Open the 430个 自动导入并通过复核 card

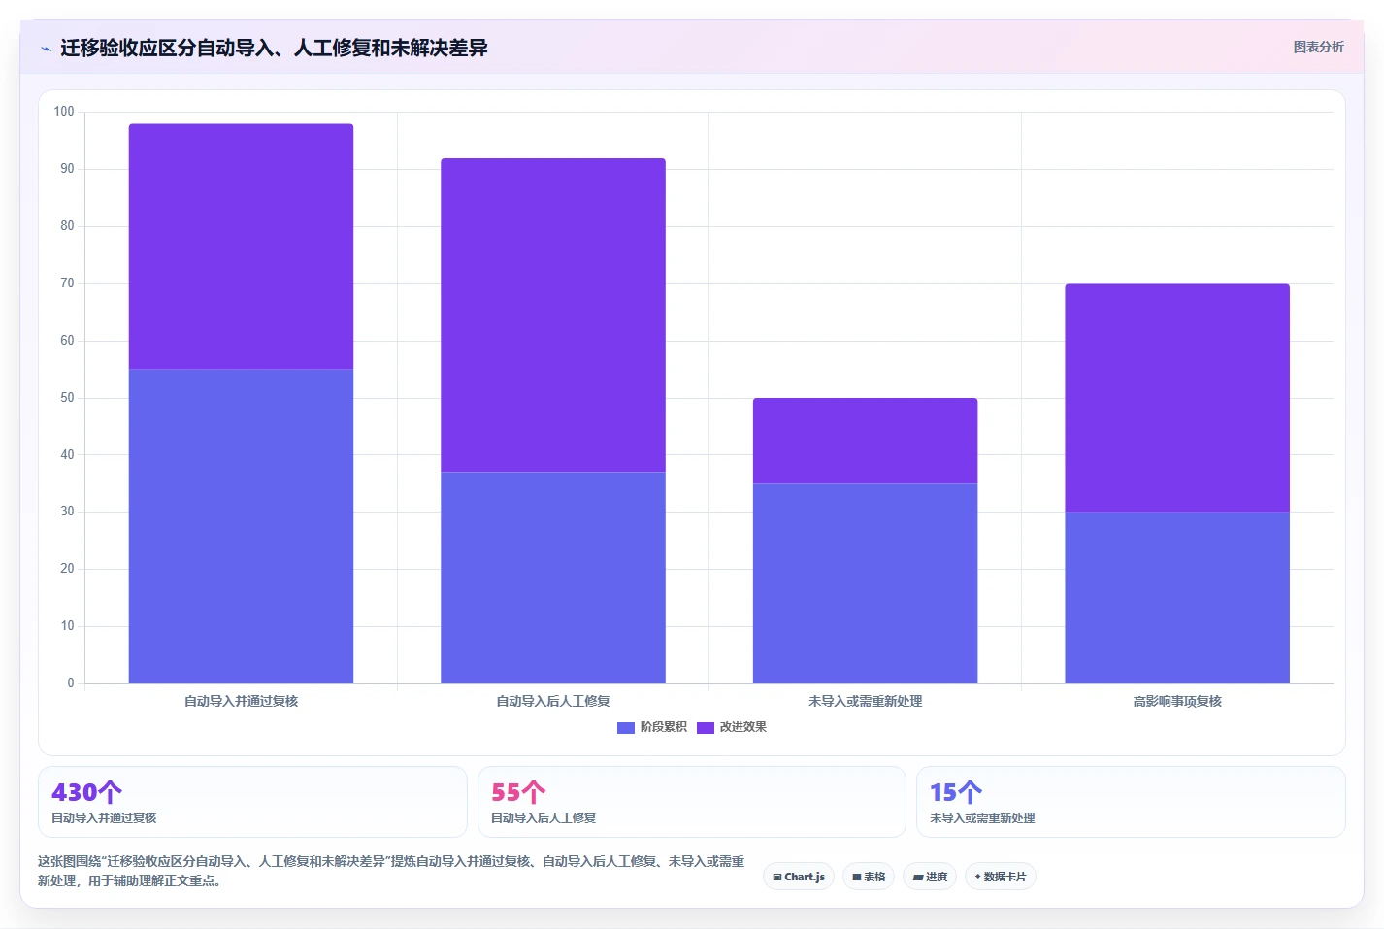click(252, 802)
